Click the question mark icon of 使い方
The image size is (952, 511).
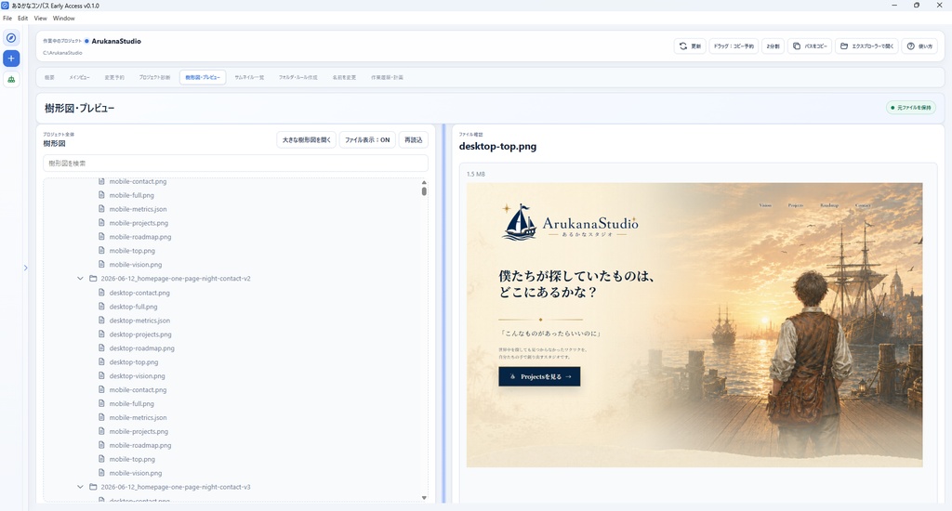[x=911, y=46]
